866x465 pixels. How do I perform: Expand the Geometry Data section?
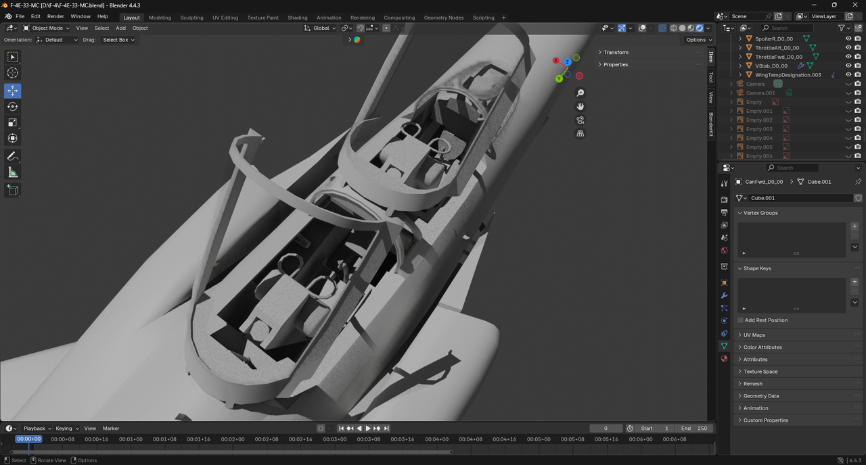click(x=760, y=396)
